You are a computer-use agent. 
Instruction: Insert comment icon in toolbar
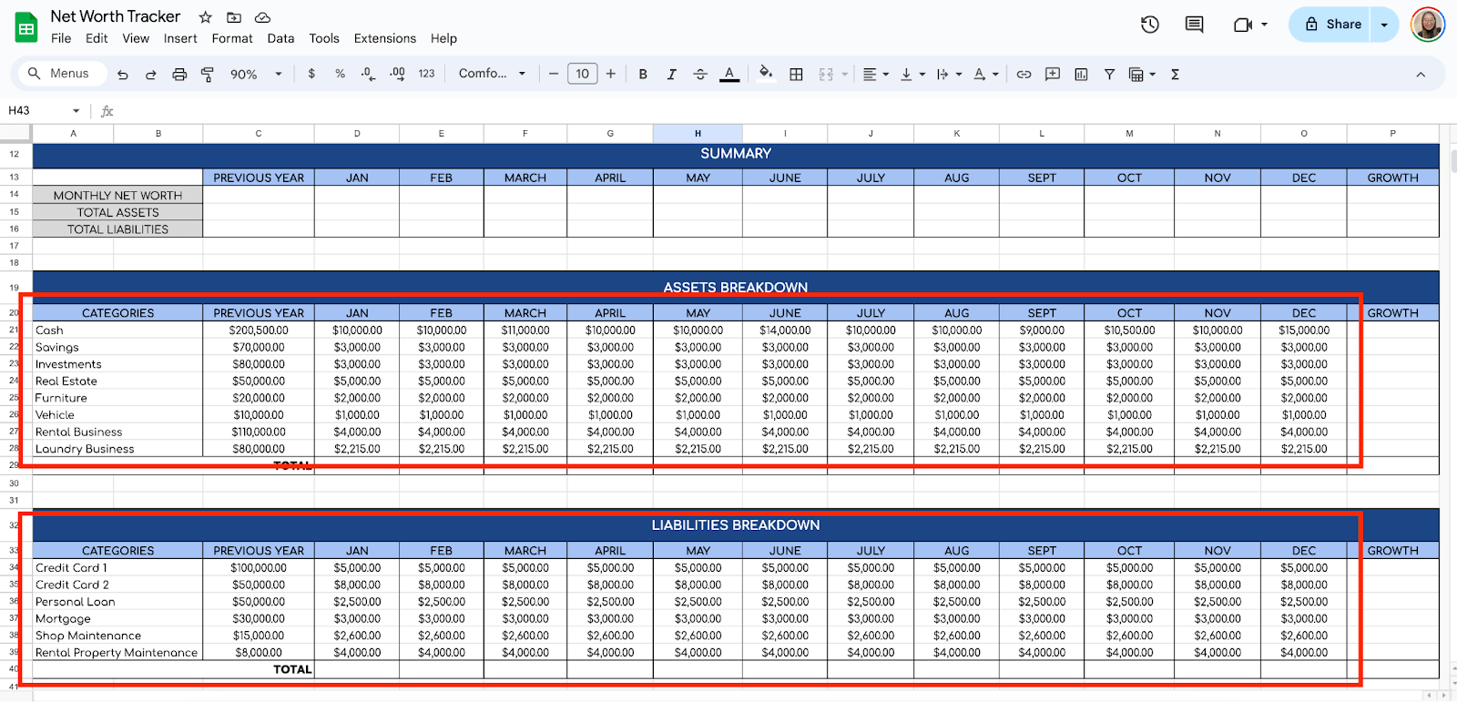pos(1053,75)
